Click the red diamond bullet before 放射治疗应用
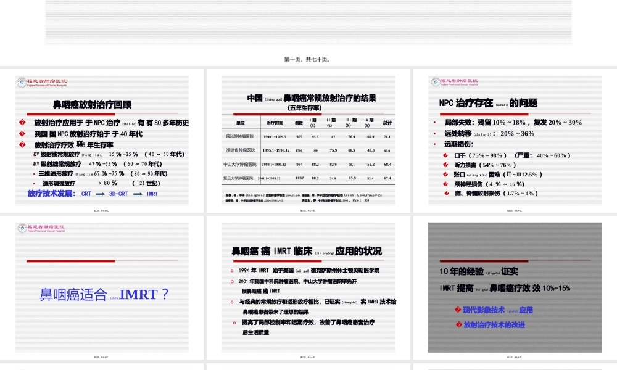617x370 pixels. (23, 121)
